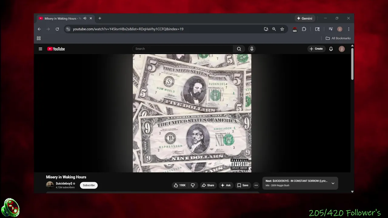Open the Extensions puzzle icon
Image resolution: width=388 pixels, height=218 pixels.
(304, 29)
